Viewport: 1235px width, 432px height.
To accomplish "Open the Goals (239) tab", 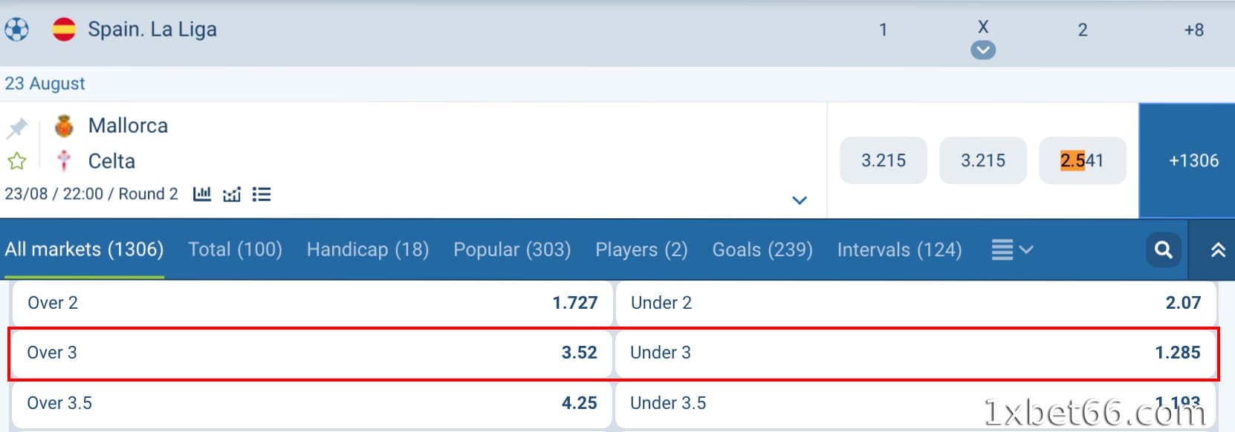I will 762,250.
